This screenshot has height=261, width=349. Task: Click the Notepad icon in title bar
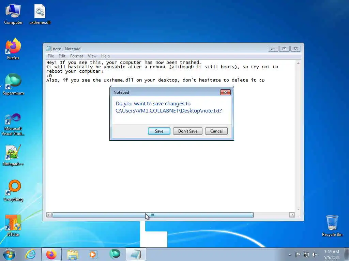[49, 49]
